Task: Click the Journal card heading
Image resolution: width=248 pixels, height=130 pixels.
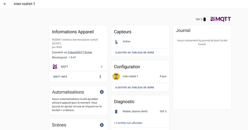Action: tap(183, 30)
